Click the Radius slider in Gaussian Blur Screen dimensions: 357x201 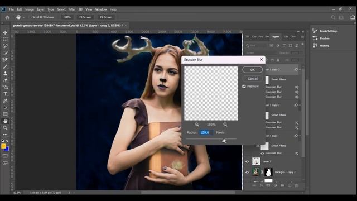tap(211, 139)
